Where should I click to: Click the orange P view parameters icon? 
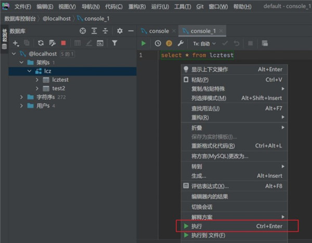tap(169, 43)
